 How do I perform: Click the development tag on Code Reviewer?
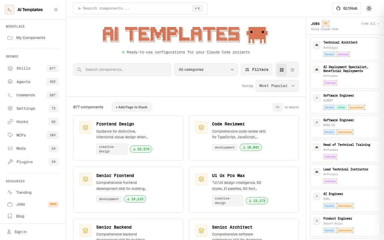tap(225, 147)
